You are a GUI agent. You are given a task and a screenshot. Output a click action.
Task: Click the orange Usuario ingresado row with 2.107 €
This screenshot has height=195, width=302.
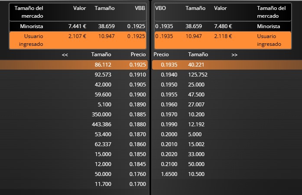78,40
